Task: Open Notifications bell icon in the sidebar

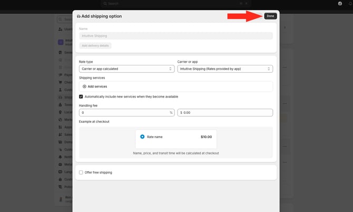Action: click(x=60, y=157)
